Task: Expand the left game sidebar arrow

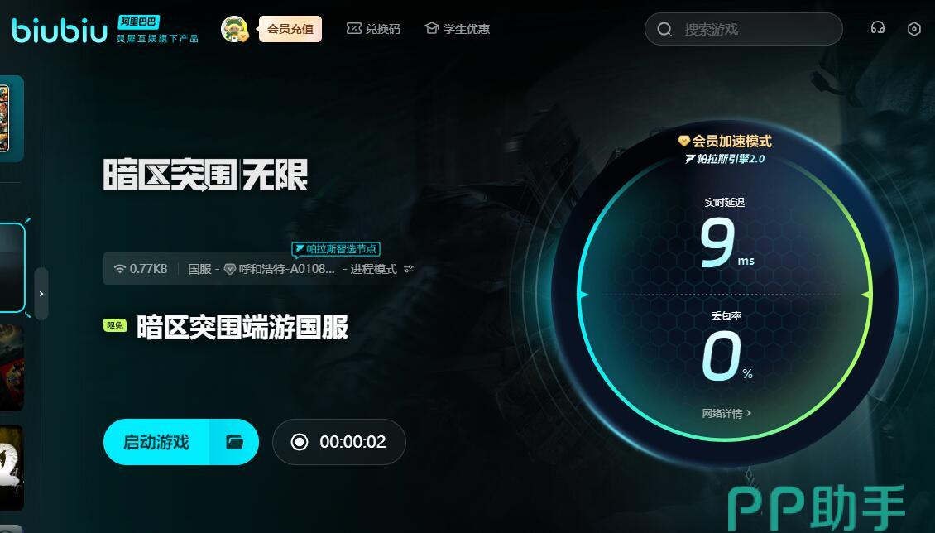Action: (41, 294)
